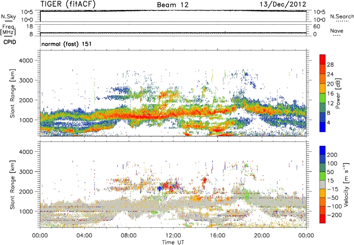Click the 'N.Sky' legend label
The height and width of the screenshot is (245, 354).
coord(8,16)
